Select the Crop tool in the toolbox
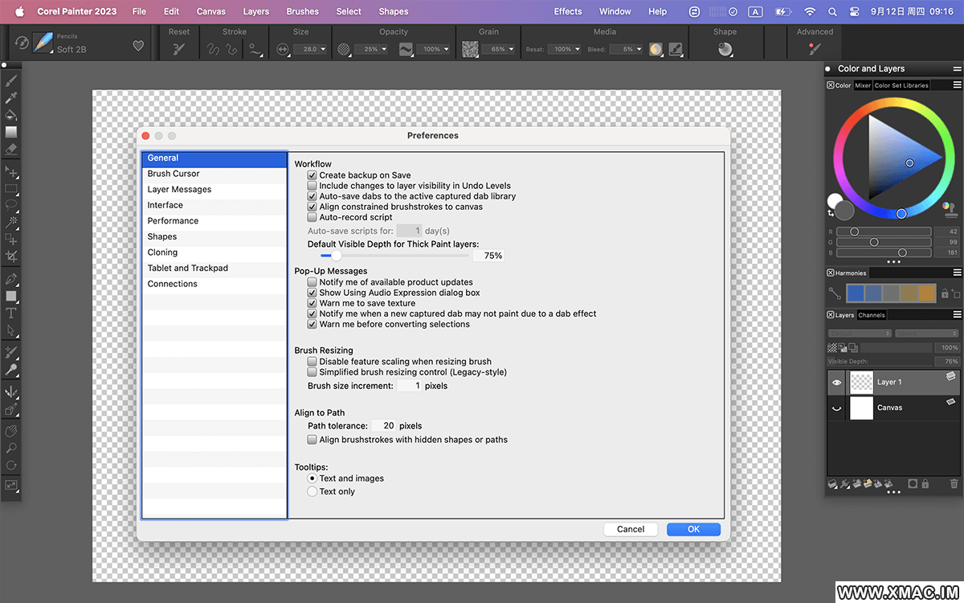Viewport: 964px width, 603px height. (x=11, y=256)
